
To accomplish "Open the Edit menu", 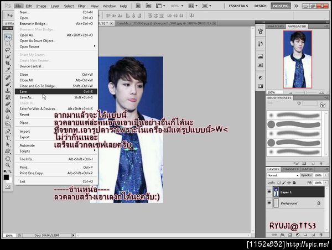I will pos(29,6).
